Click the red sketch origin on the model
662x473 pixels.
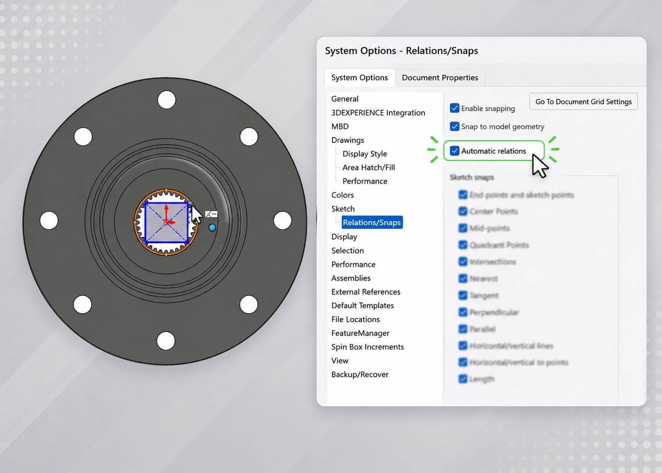click(x=166, y=221)
